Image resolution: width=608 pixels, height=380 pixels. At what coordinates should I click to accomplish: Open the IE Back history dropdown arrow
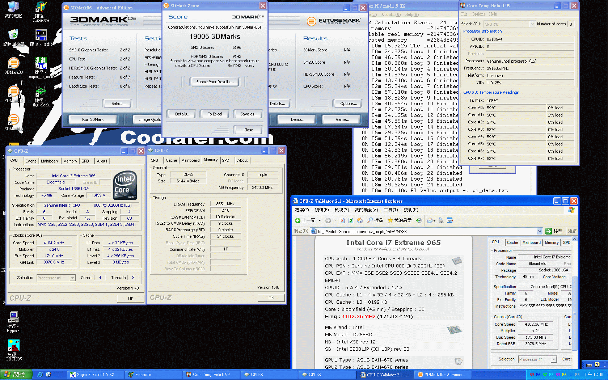click(x=320, y=220)
